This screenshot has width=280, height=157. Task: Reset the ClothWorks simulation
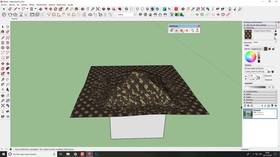[187, 31]
